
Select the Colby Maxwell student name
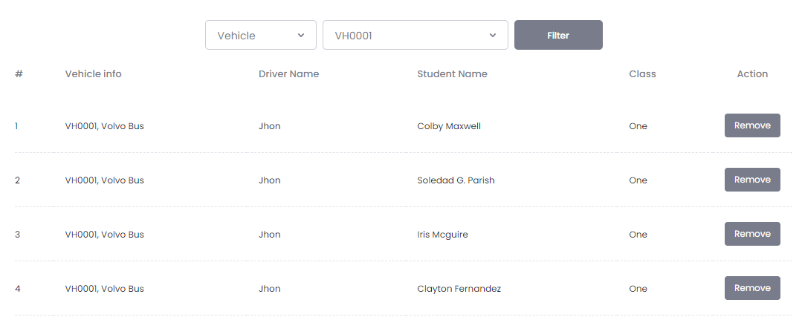click(x=449, y=126)
